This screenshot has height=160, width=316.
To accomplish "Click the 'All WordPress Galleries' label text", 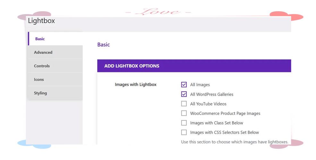I will coord(212,94).
